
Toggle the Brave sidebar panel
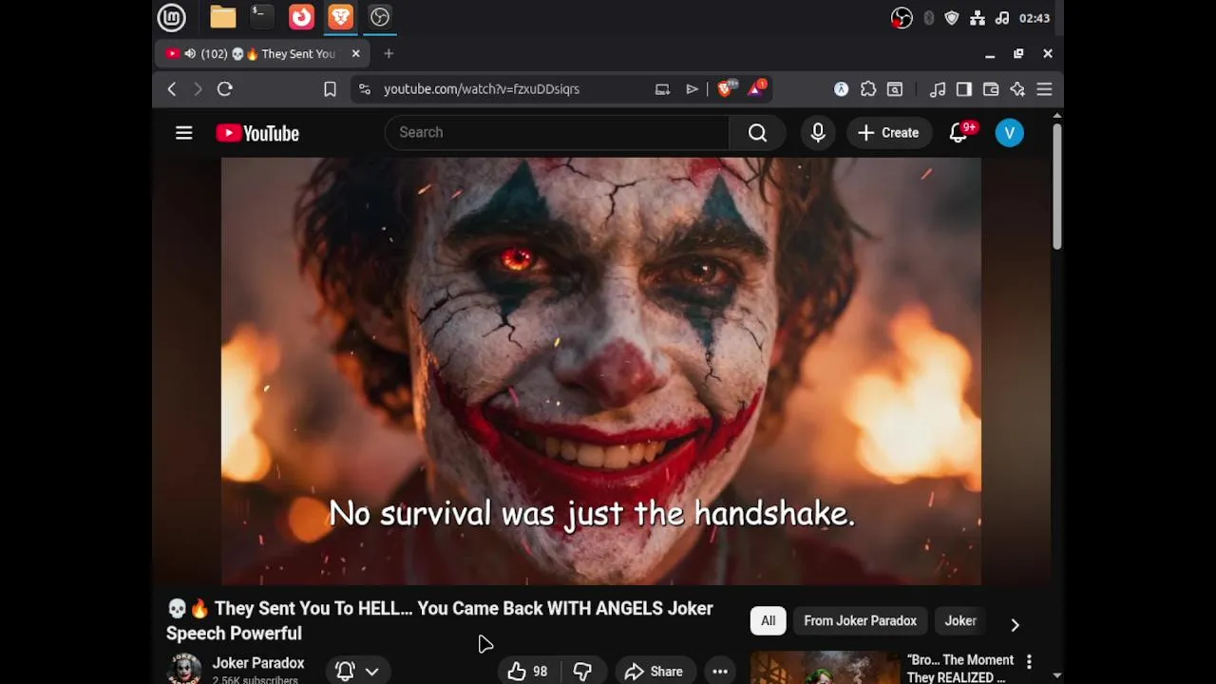click(x=964, y=89)
